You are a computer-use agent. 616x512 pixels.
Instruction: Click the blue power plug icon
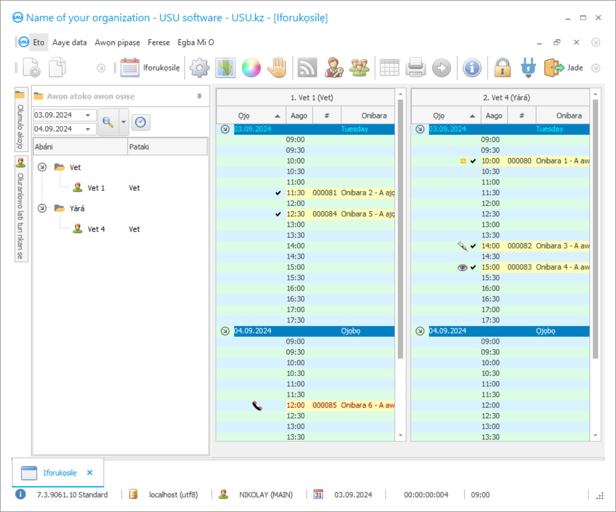tap(528, 67)
